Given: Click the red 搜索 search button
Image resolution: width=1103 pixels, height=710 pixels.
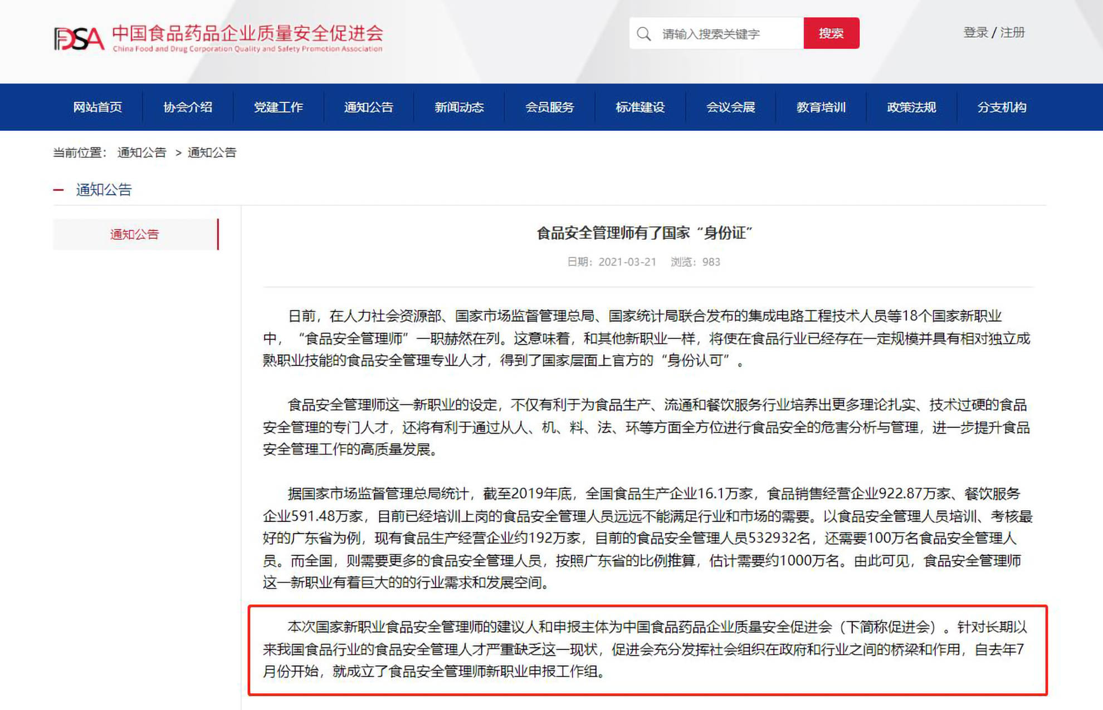Looking at the screenshot, I should point(831,33).
